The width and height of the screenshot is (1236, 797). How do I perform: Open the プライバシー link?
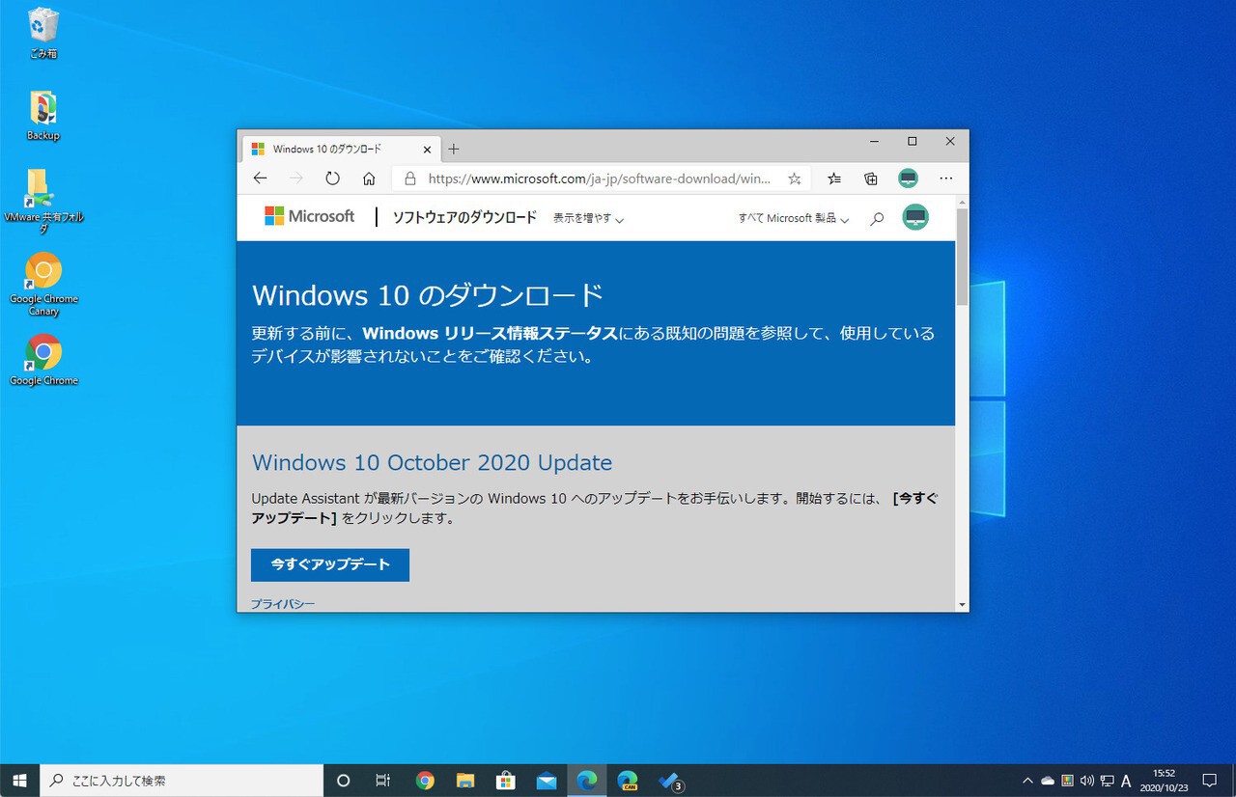pyautogui.click(x=283, y=604)
